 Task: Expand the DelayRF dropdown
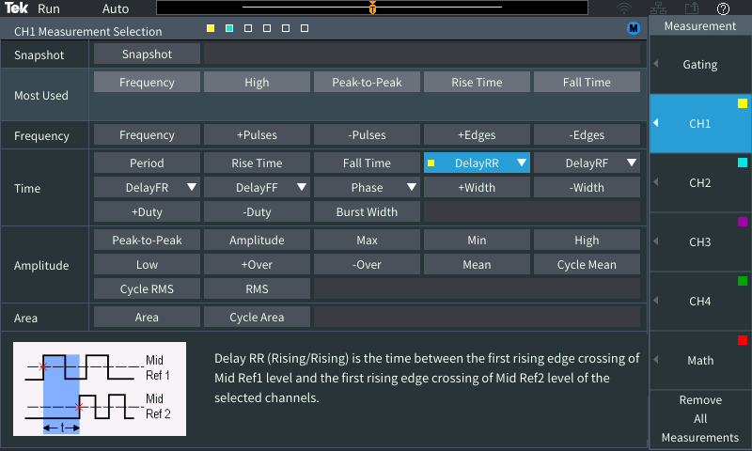coord(632,163)
